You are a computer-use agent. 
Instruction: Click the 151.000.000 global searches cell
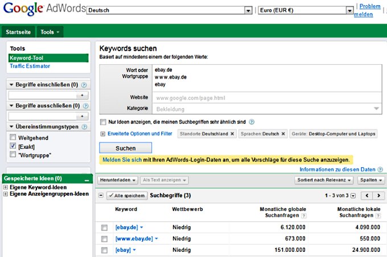click(290, 250)
